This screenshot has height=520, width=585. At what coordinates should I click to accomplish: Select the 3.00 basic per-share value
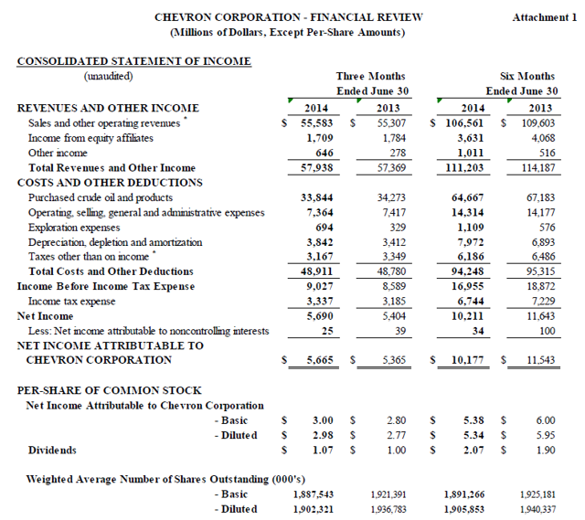point(323,420)
